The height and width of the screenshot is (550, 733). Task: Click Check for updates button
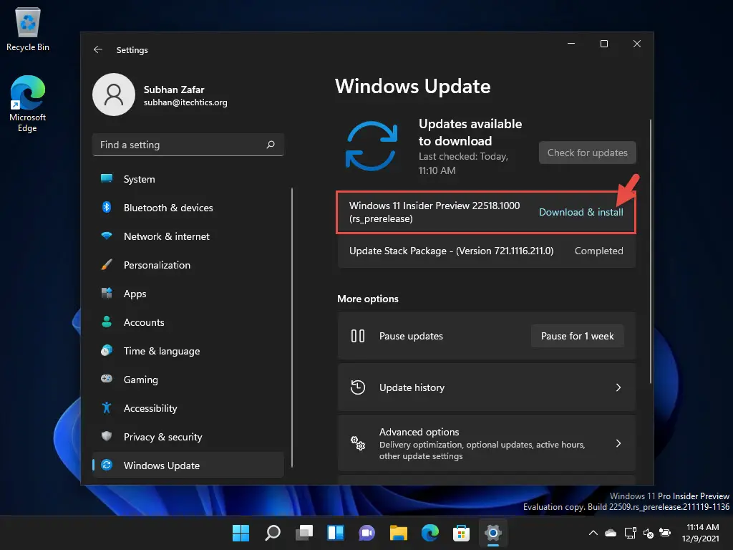[587, 153]
